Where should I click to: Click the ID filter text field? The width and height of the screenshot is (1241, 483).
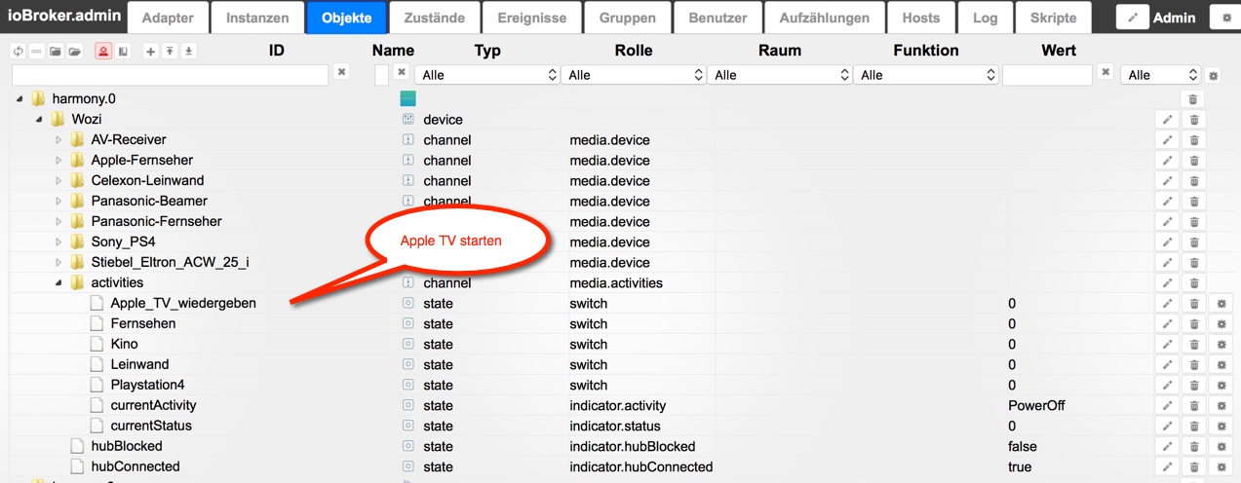[x=170, y=75]
